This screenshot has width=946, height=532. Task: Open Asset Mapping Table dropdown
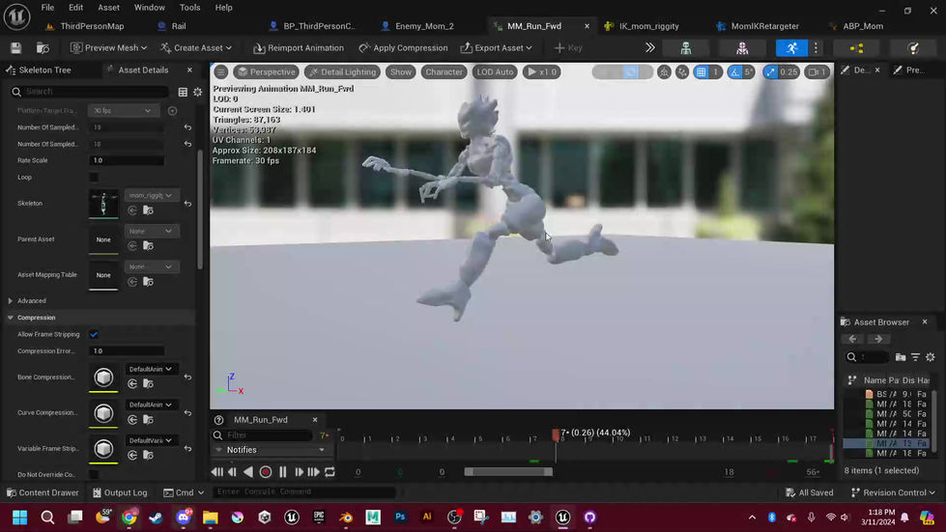151,266
